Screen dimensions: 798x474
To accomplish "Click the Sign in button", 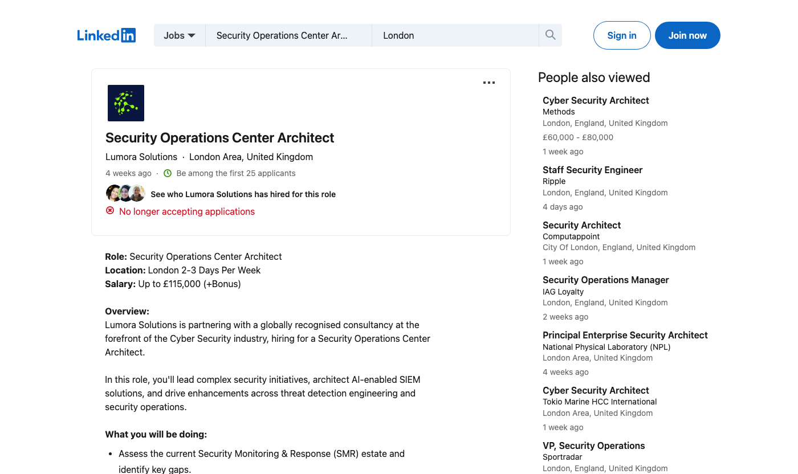I will 622,35.
